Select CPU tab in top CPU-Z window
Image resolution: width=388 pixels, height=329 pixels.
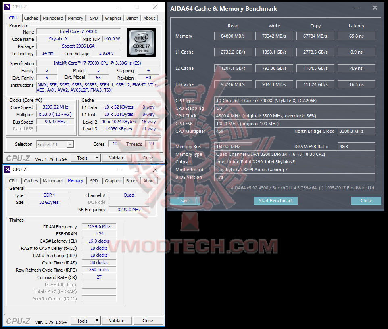13,18
